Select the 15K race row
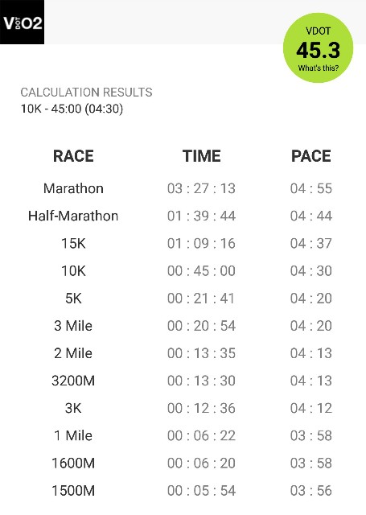The image size is (366, 515). coord(183,243)
